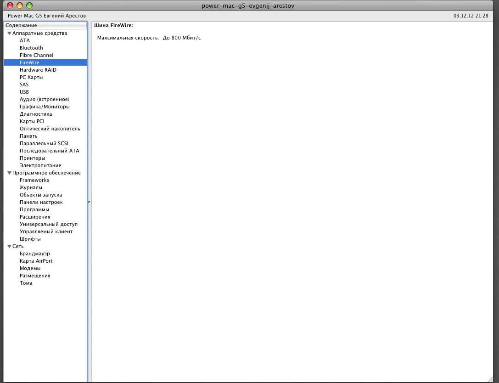Select Карты PCI in the list

coord(32,121)
